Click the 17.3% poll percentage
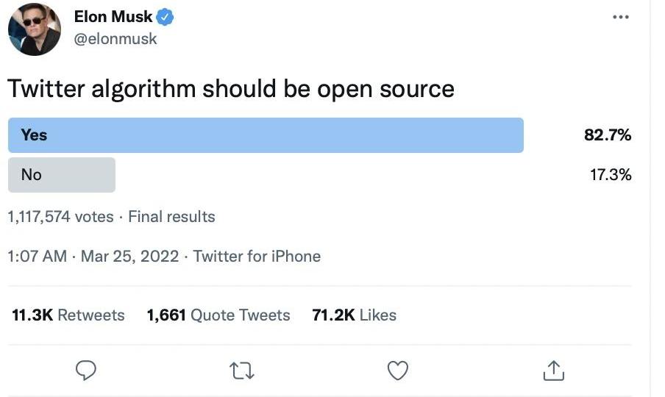 [x=611, y=175]
